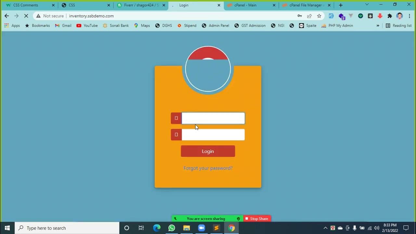Open File Explorer from taskbar
The width and height of the screenshot is (416, 234).
[187, 228]
